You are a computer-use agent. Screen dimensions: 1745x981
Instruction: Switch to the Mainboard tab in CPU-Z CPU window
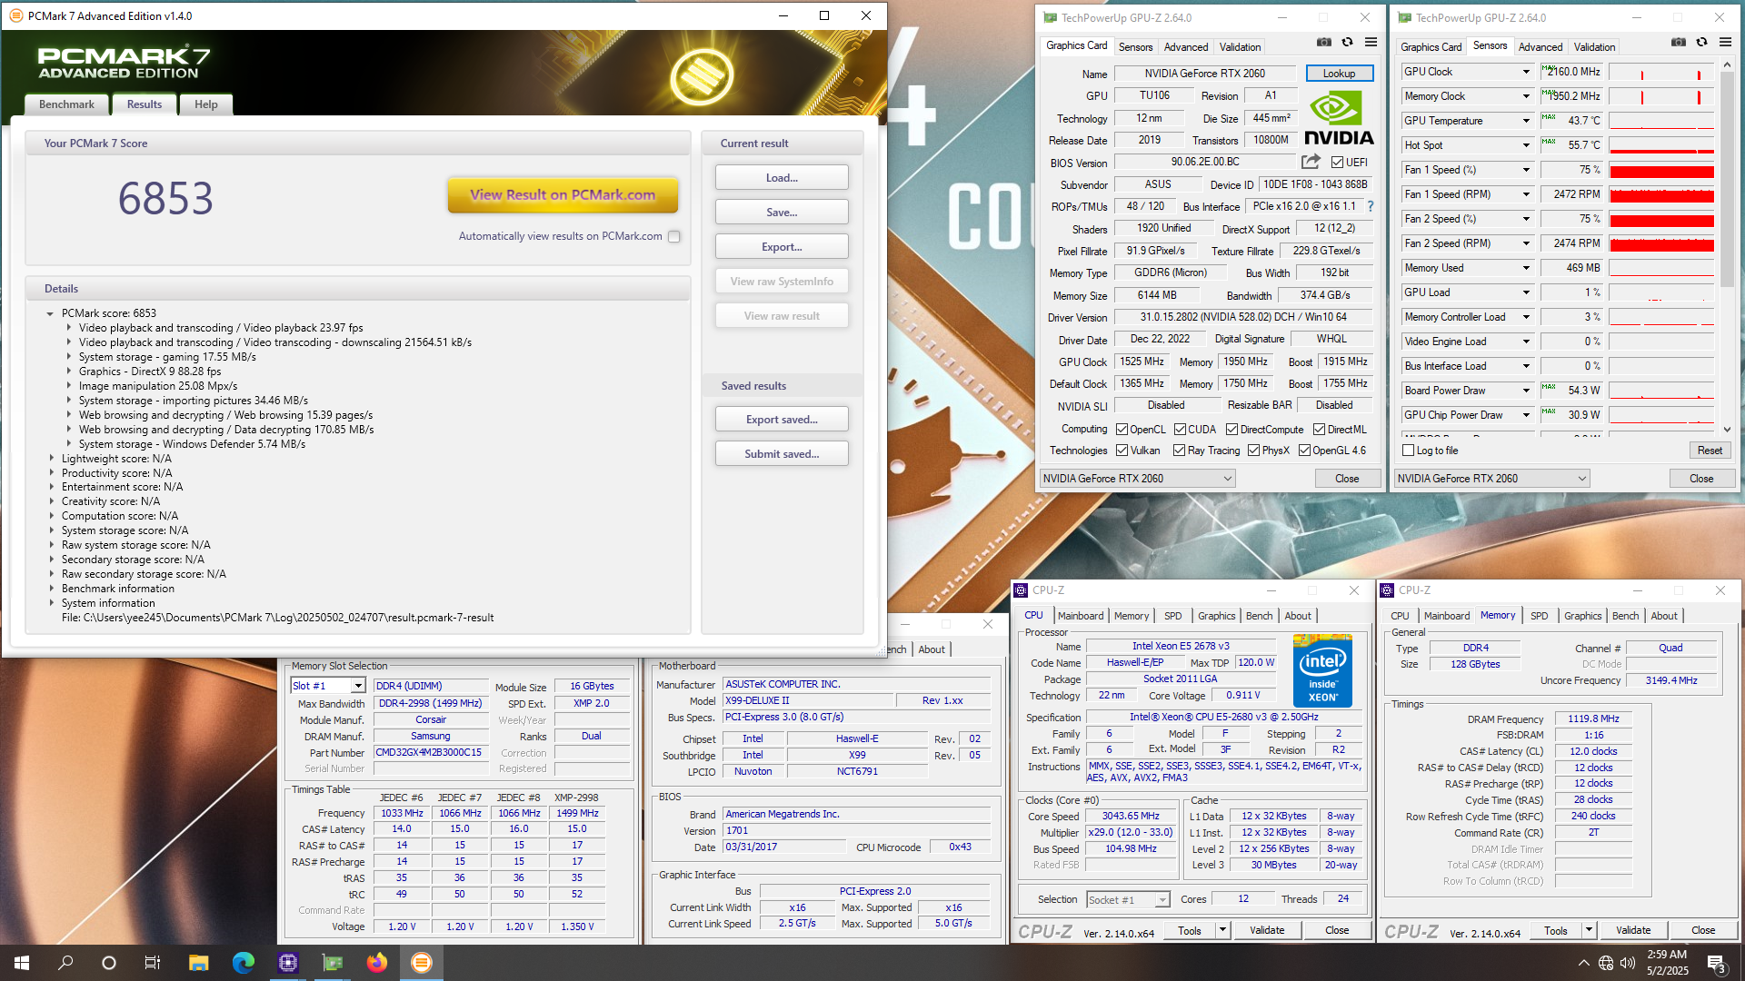pos(1081,616)
